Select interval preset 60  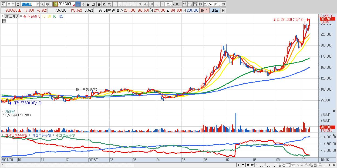point(151,4)
